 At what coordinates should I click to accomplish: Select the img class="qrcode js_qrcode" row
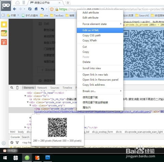[86, 110]
